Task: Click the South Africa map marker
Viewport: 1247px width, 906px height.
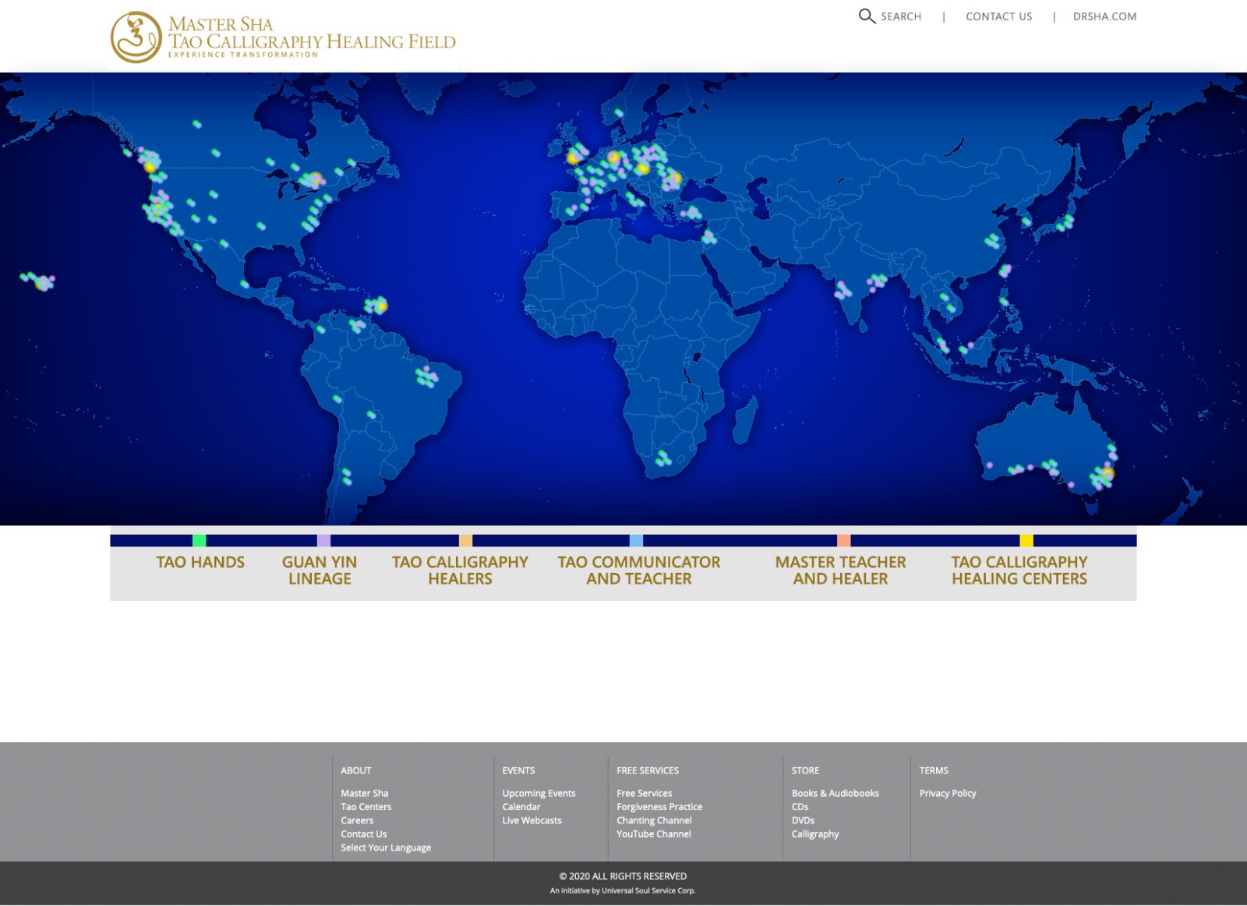Action: [663, 458]
